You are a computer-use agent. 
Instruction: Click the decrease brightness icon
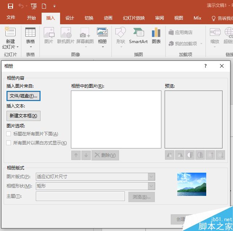[x=220, y=155]
